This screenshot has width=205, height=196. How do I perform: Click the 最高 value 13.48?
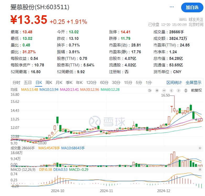pyautogui.click(x=27, y=32)
